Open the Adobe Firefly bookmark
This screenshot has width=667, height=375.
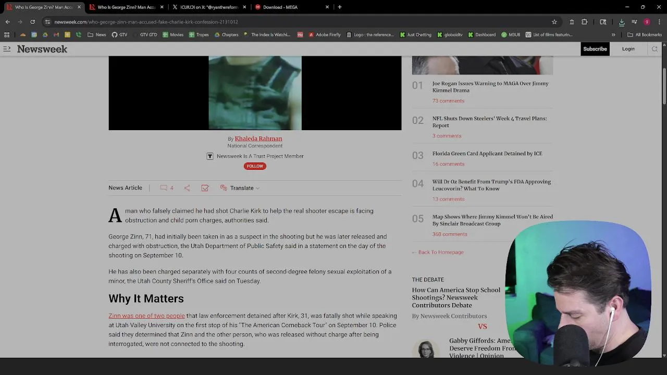point(325,35)
